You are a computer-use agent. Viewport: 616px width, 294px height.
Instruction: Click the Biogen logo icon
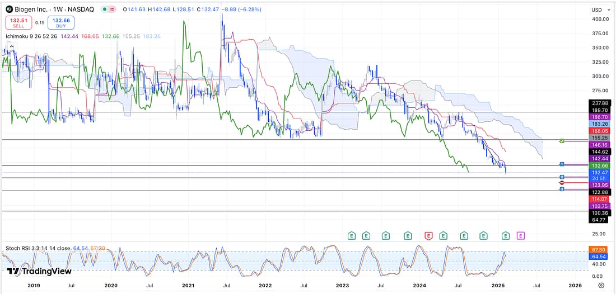tap(10, 10)
